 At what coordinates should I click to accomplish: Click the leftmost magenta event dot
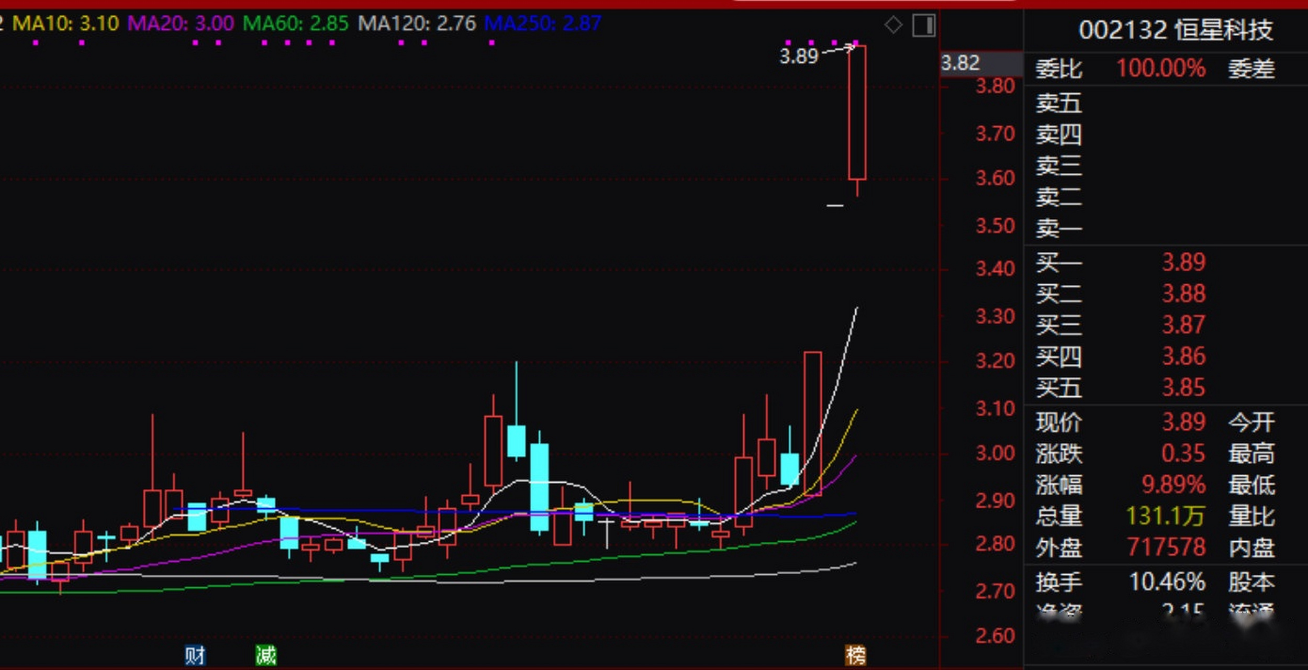click(x=36, y=43)
